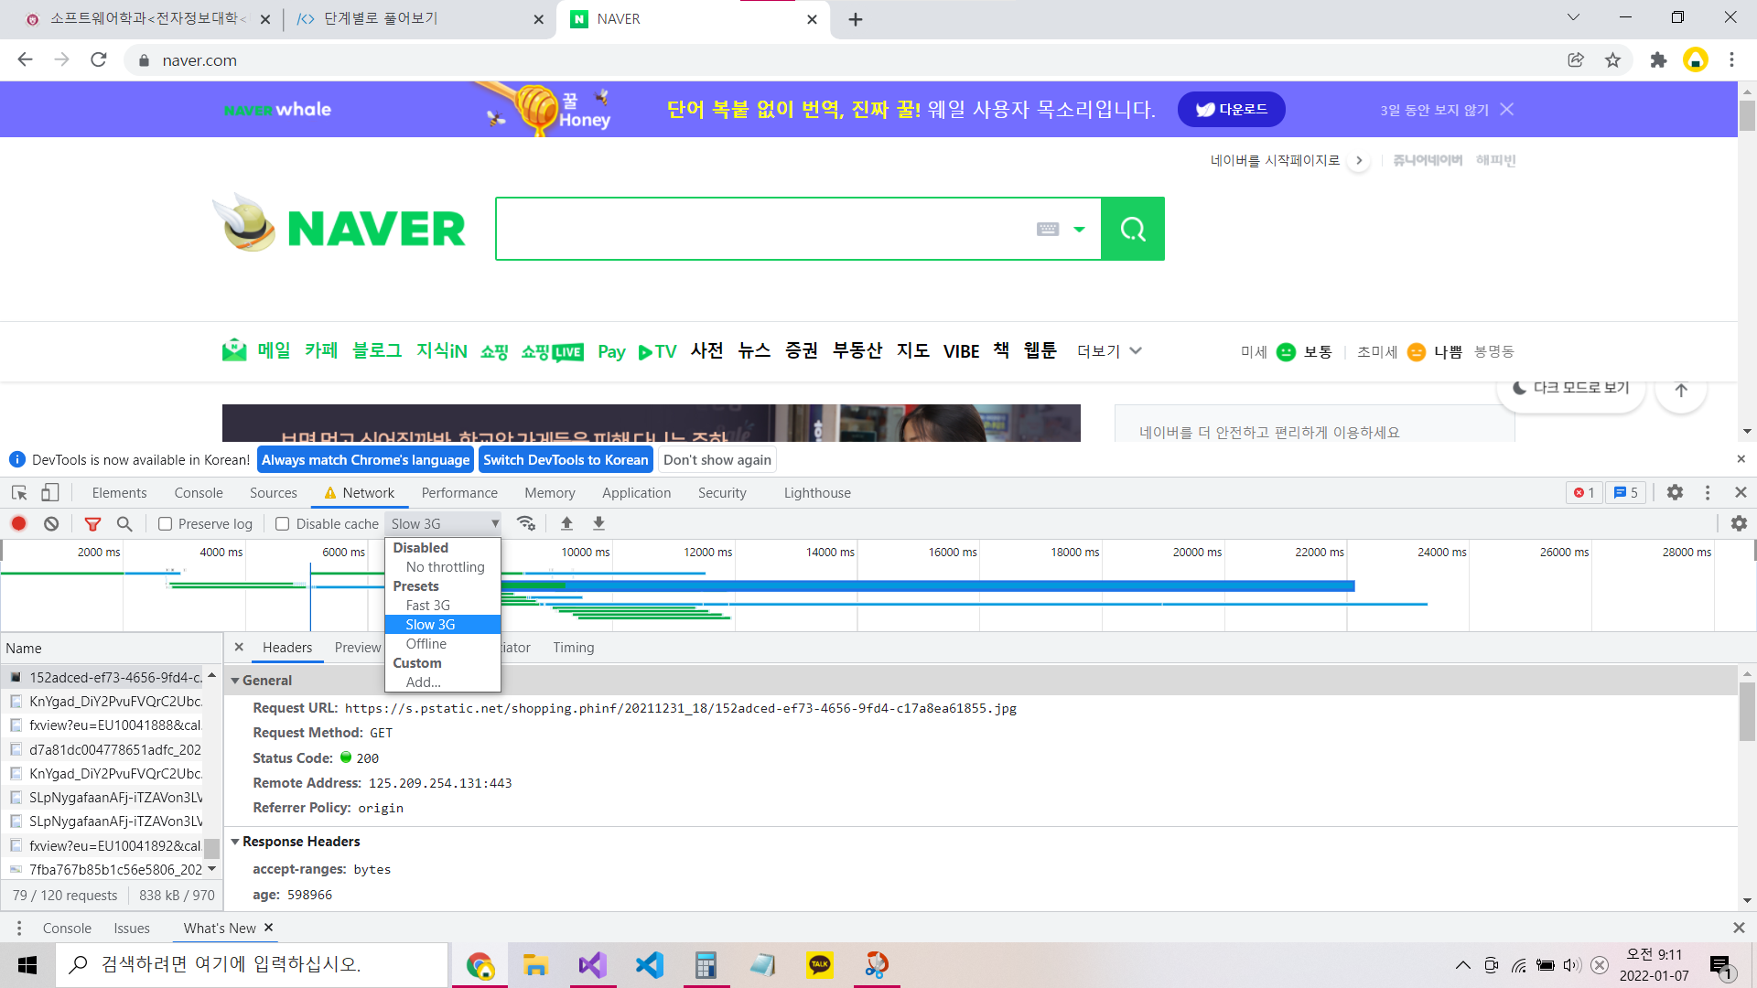This screenshot has height=988, width=1757.
Task: Toggle the device toolbar icon
Action: [x=50, y=492]
